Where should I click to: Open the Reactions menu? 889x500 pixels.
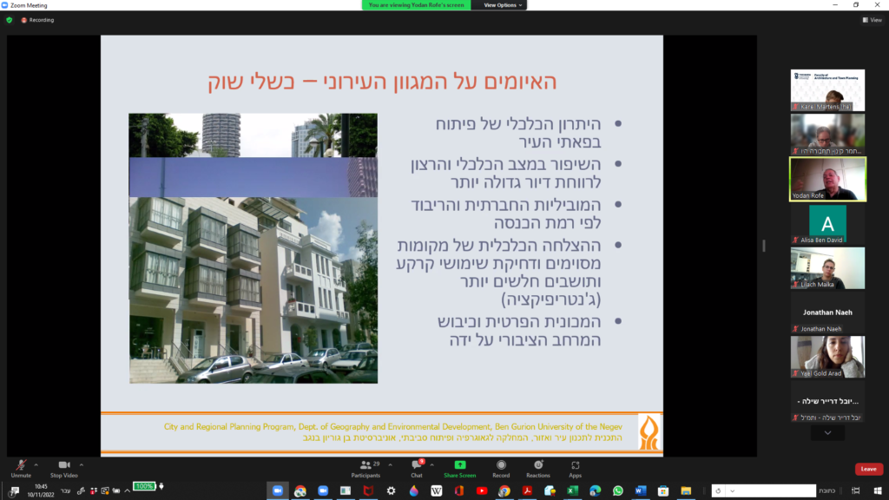[537, 467]
